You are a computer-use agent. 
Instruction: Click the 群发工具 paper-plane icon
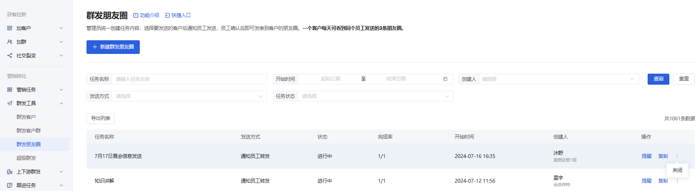pos(10,103)
